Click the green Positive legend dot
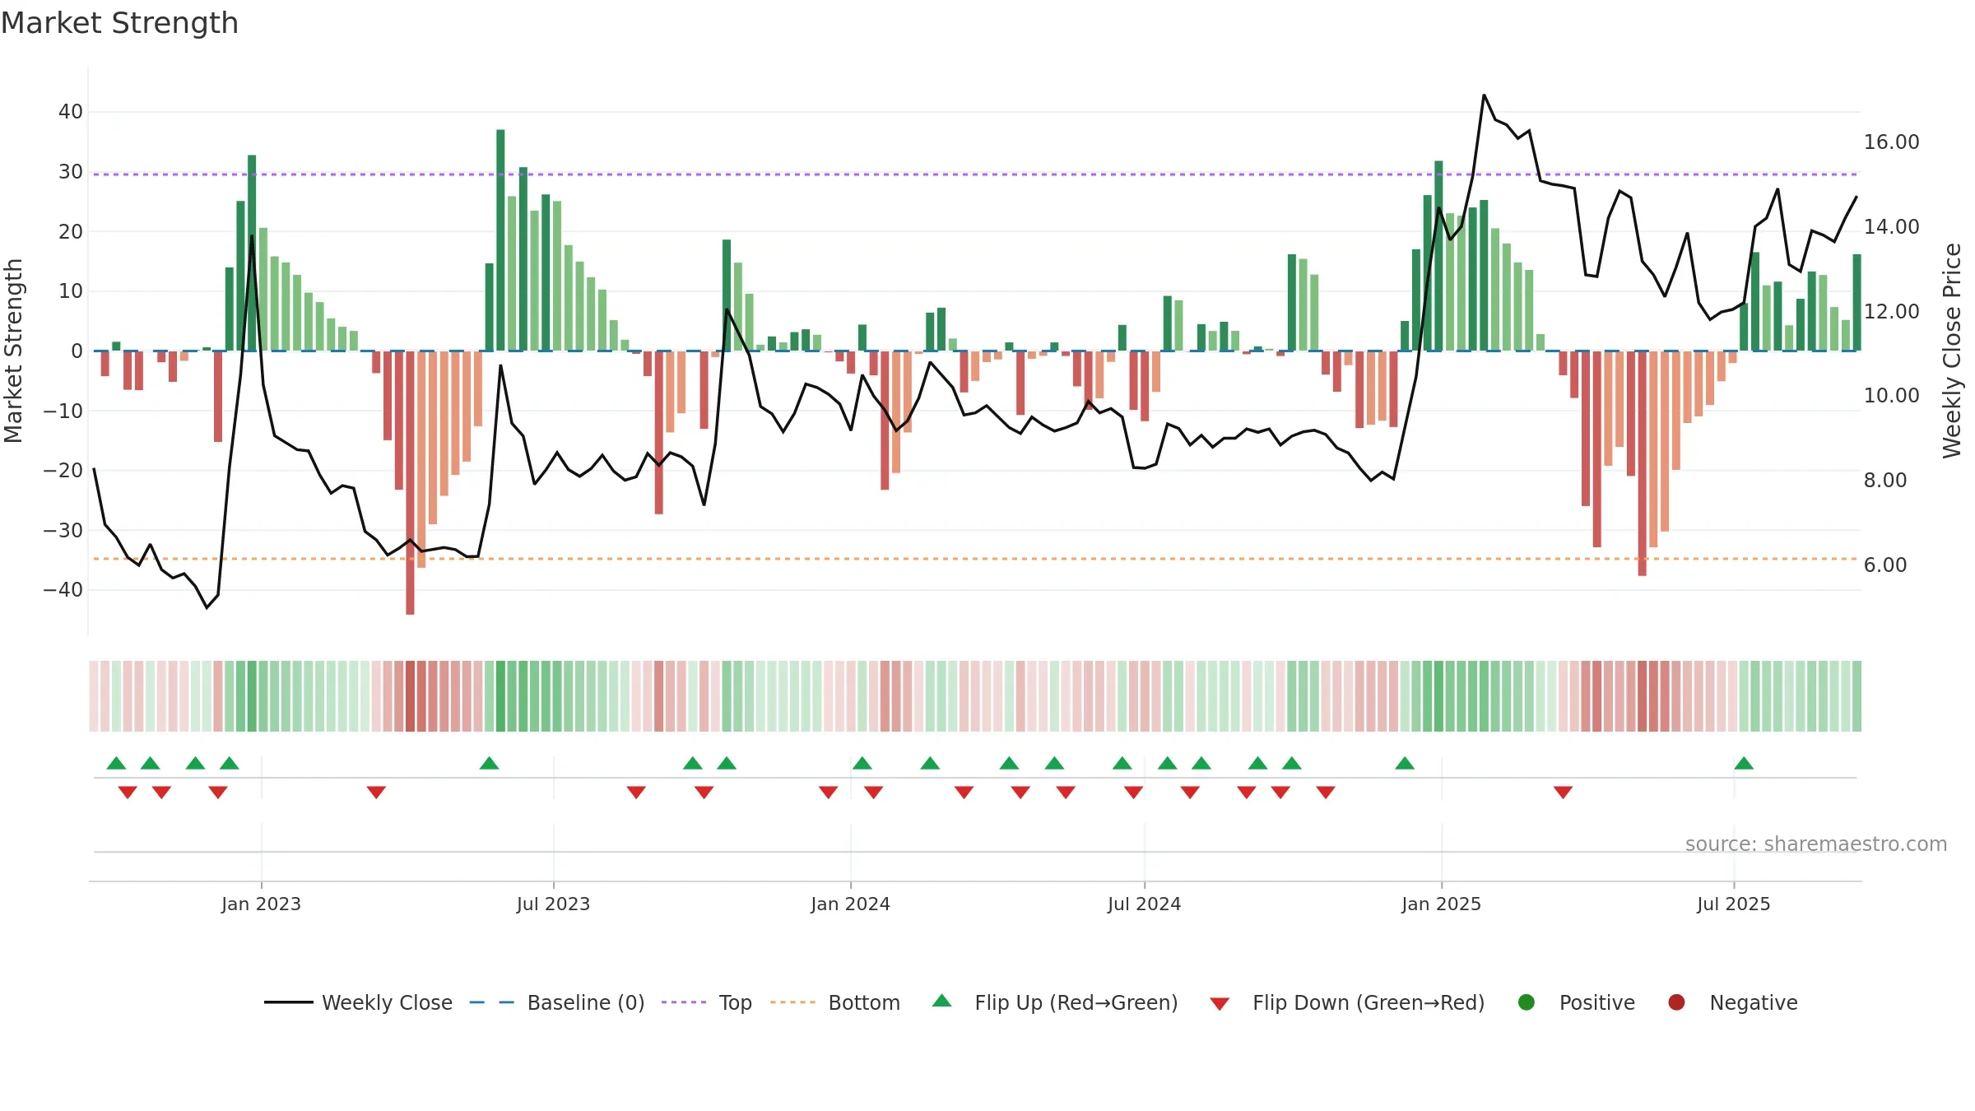Viewport: 1975px width, 1111px height. click(x=1527, y=1002)
